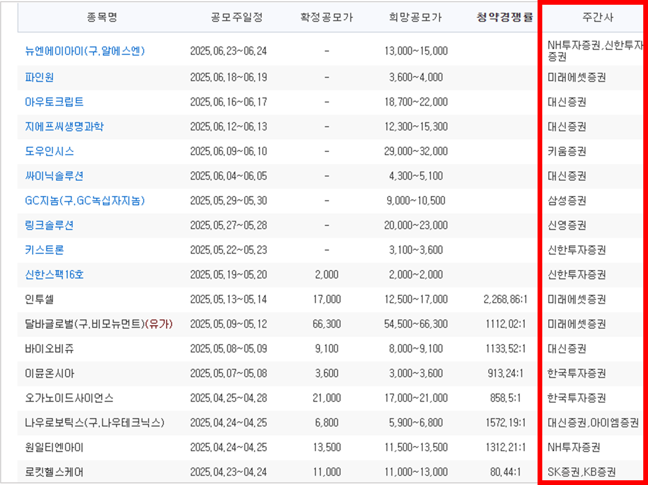648x485 pixels.
Task: Click the 확정공모가 column header
Action: [x=326, y=17]
